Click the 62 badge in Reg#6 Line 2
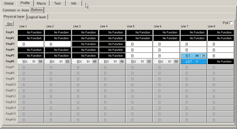 pos(67,61)
